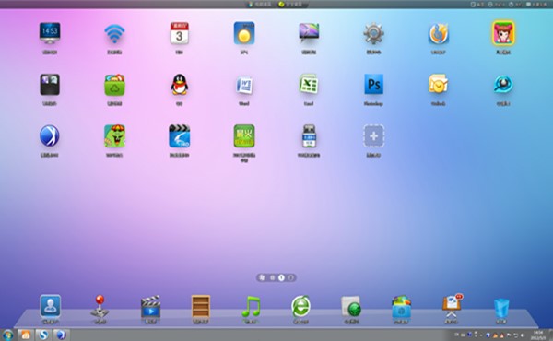Screen dimensions: 553x341
Task: Open the clock widget showing 14:53
Action: click(x=50, y=33)
